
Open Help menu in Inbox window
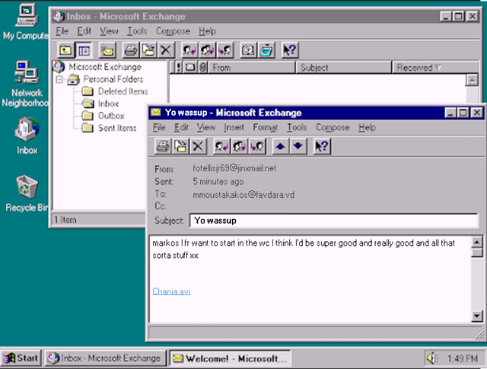(x=207, y=31)
